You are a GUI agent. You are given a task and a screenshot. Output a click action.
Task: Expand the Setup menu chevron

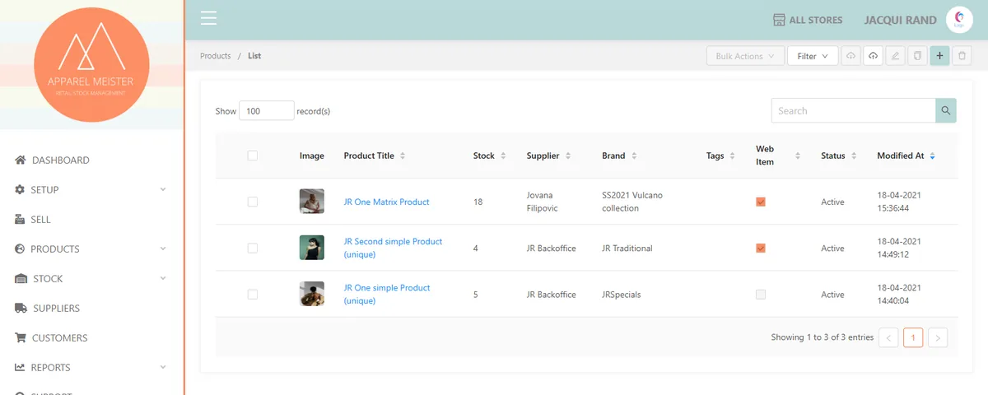coord(163,189)
